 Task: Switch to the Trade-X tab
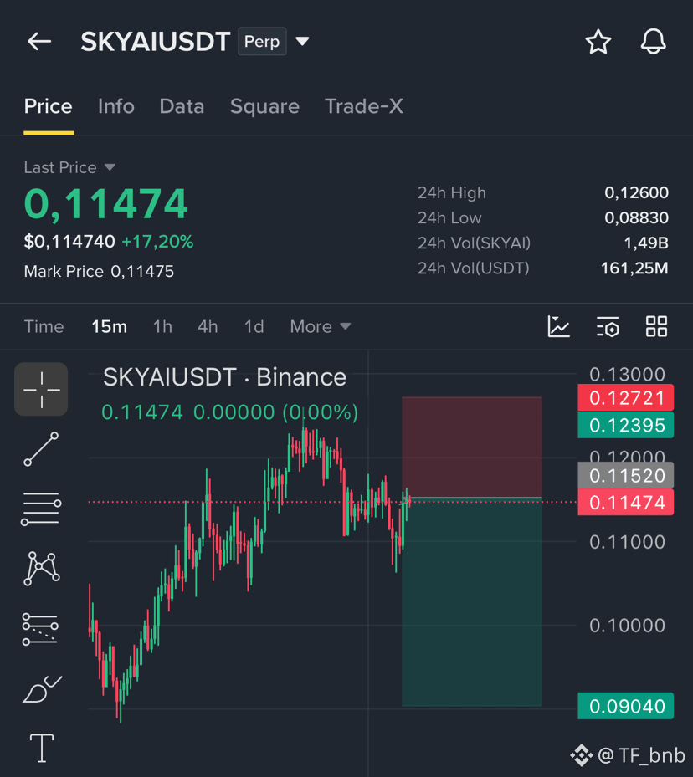click(364, 106)
